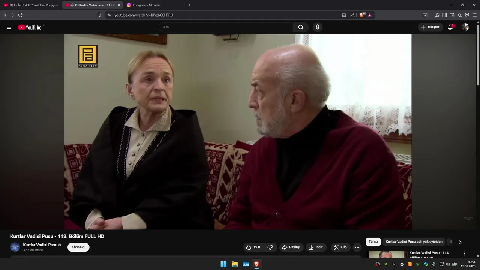The height and width of the screenshot is (270, 480).
Task: Open the more actions menu below the video
Action: (x=357, y=247)
